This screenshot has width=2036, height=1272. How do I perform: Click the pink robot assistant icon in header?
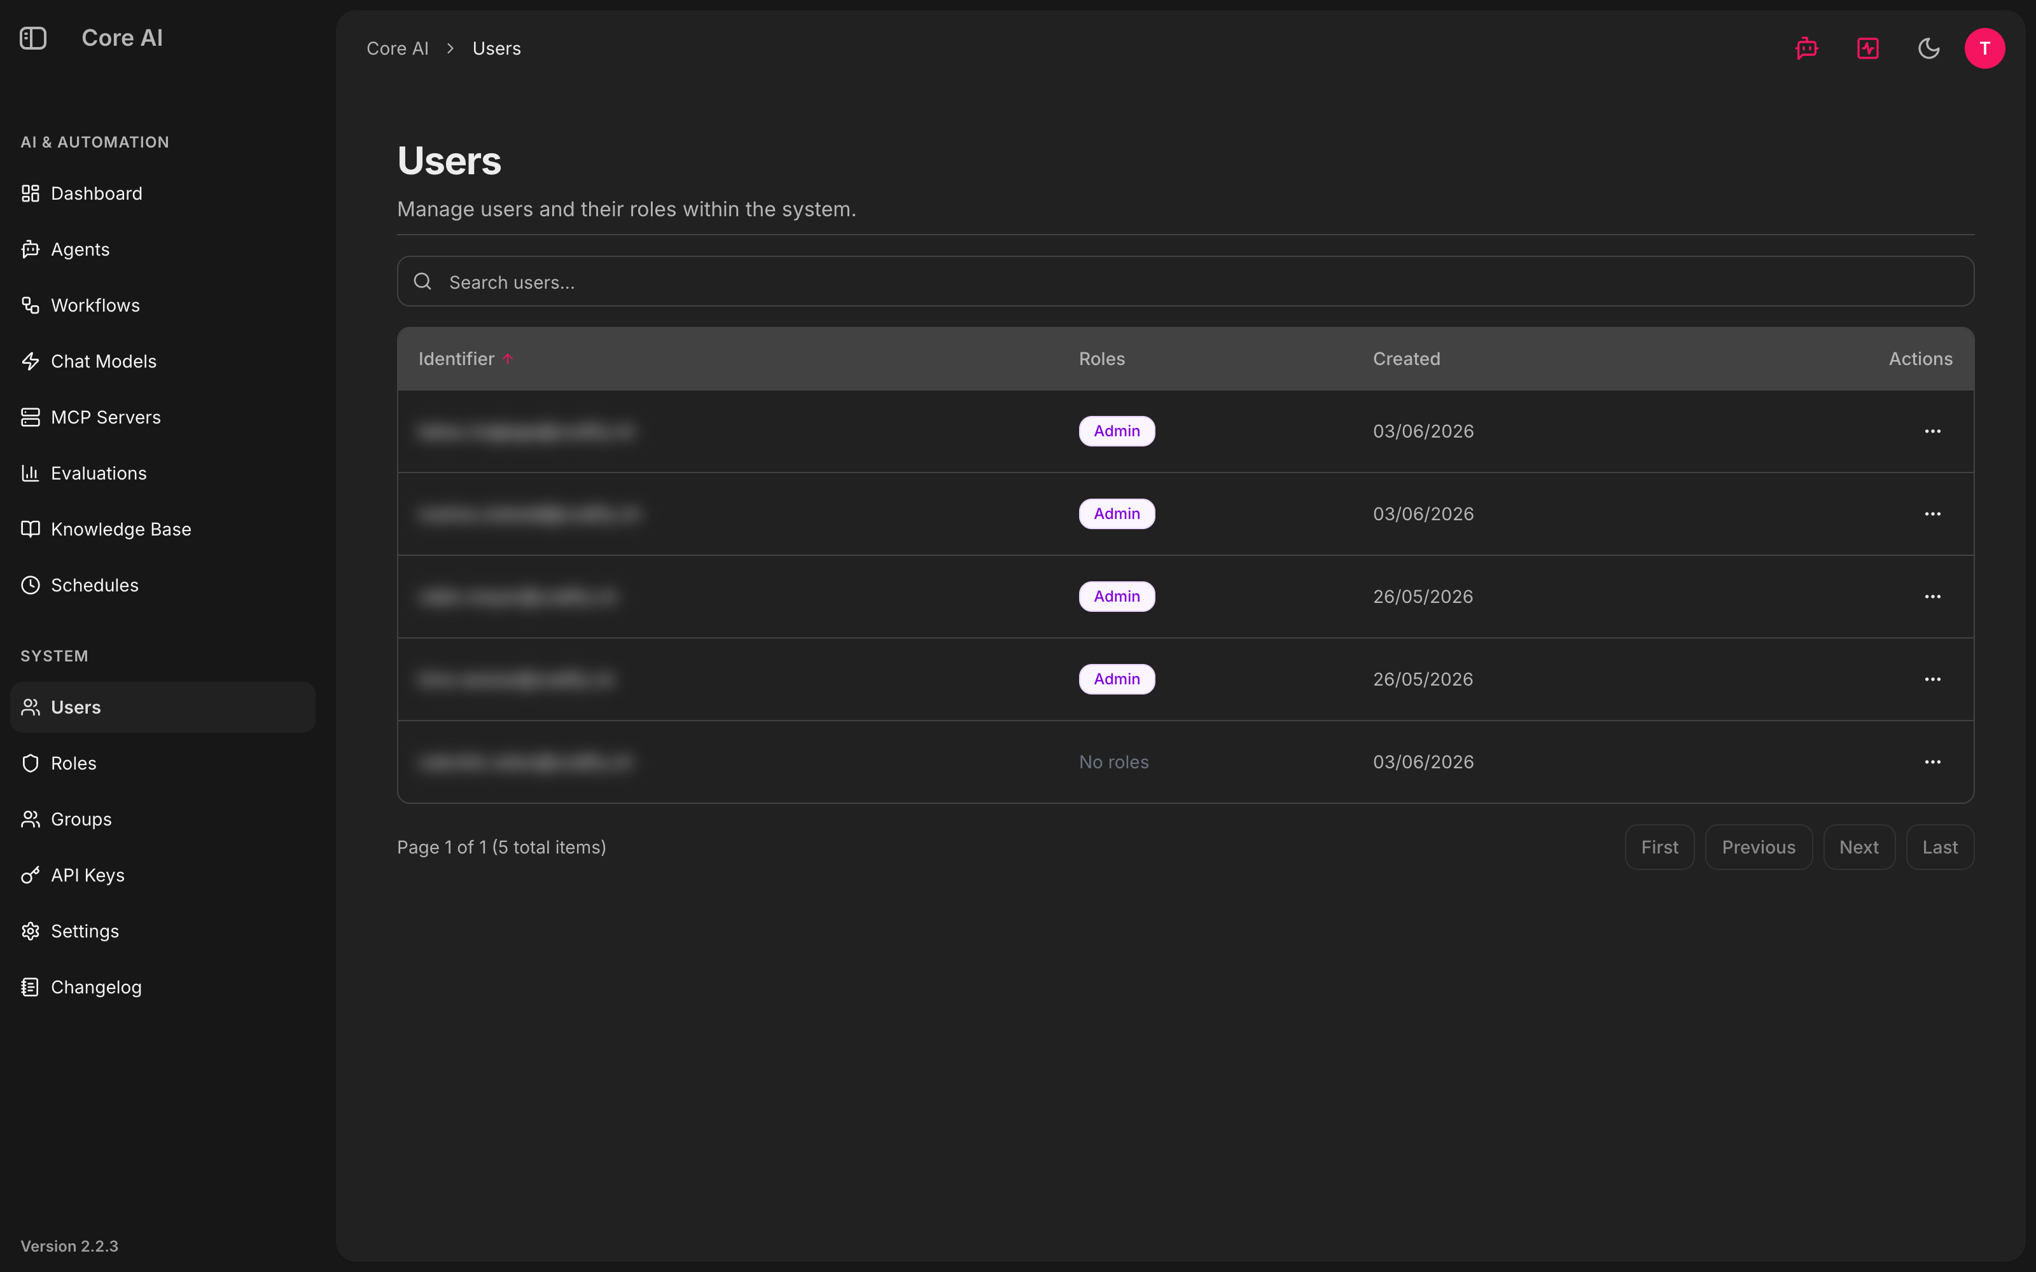point(1806,48)
